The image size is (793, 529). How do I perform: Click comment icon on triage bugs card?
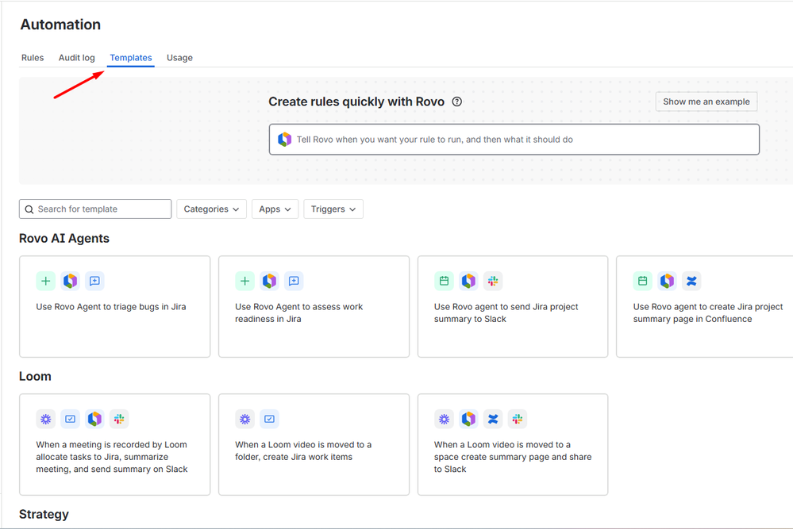pyautogui.click(x=94, y=281)
